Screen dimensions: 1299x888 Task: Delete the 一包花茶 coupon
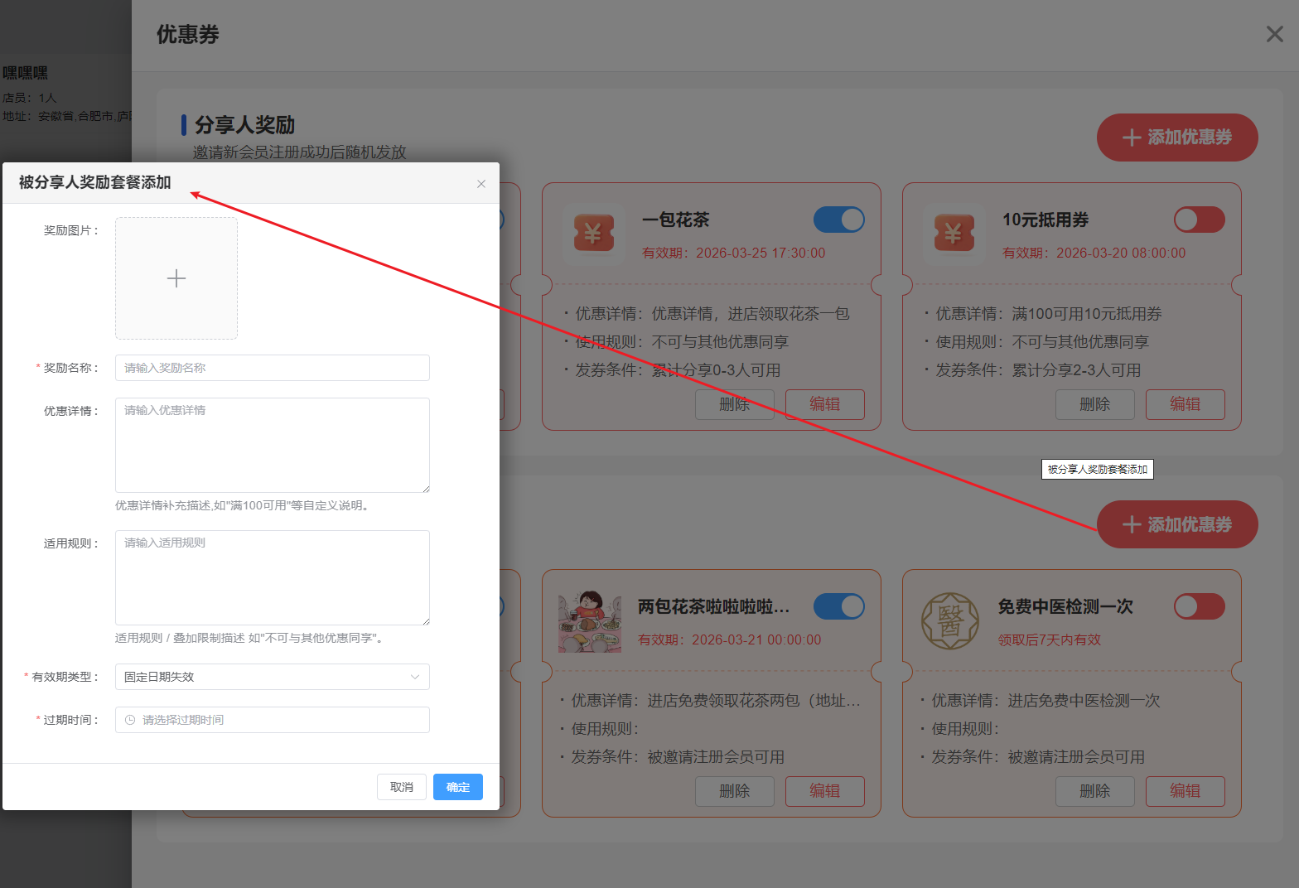pos(735,404)
